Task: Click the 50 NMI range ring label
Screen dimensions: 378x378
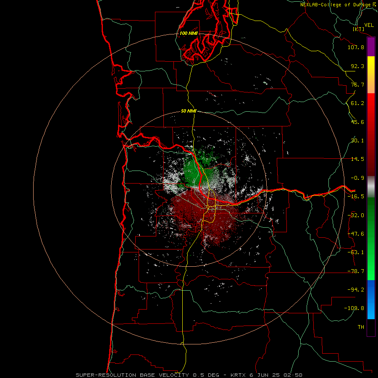Action: click(189, 111)
